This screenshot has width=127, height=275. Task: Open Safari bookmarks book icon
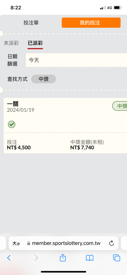pyautogui.click(x=90, y=258)
